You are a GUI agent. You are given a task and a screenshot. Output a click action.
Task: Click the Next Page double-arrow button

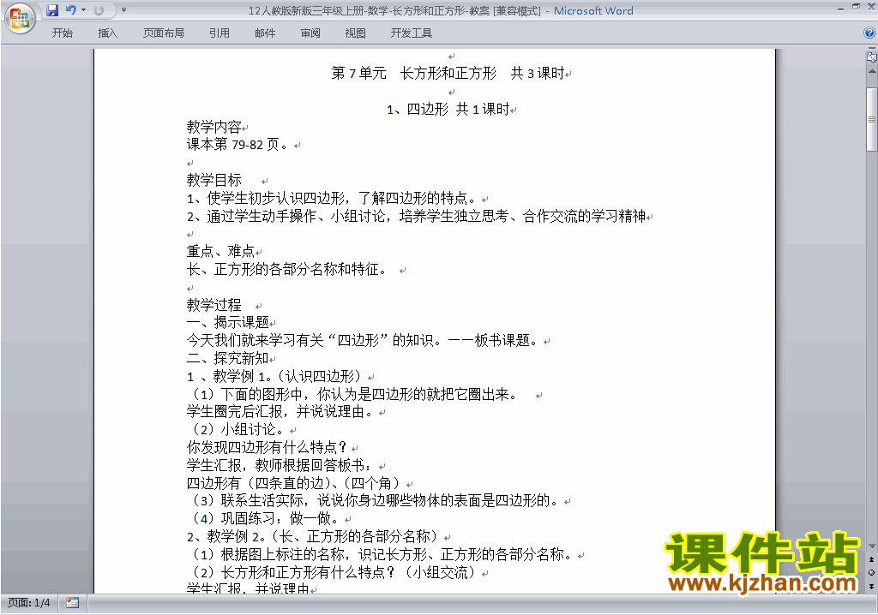(x=871, y=586)
